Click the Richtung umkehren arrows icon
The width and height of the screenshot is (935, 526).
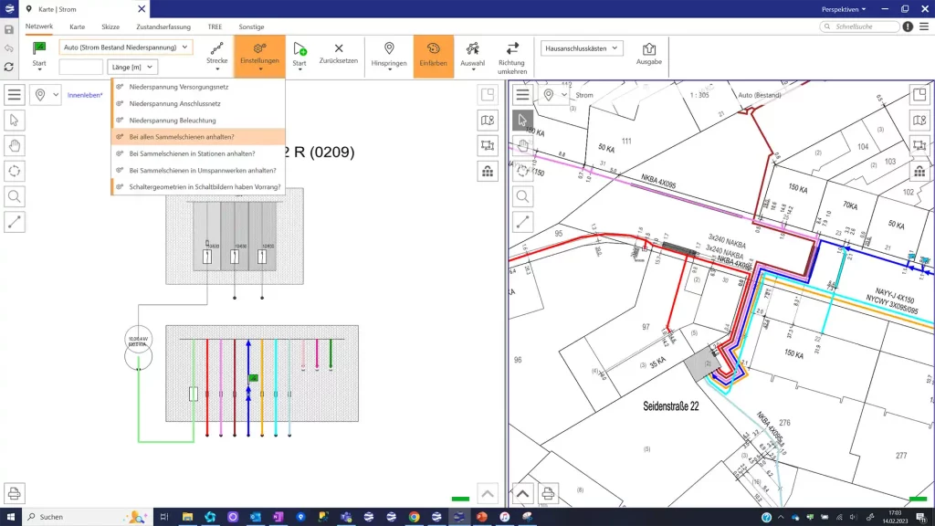[x=512, y=48]
